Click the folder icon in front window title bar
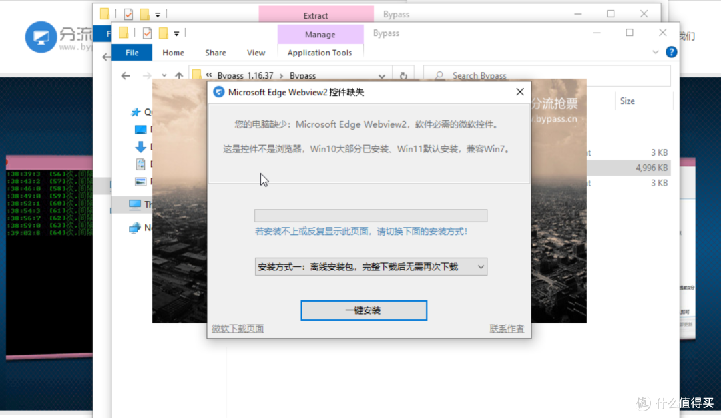 click(124, 33)
